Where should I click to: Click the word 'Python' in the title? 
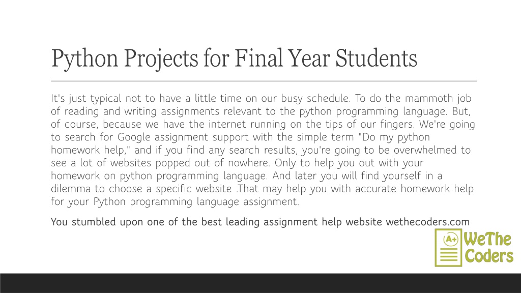click(x=85, y=59)
